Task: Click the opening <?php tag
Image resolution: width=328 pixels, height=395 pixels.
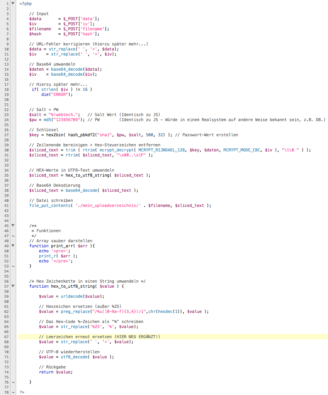Action: (26, 4)
